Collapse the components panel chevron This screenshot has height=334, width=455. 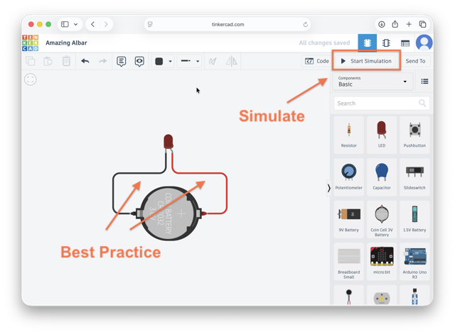[328, 189]
